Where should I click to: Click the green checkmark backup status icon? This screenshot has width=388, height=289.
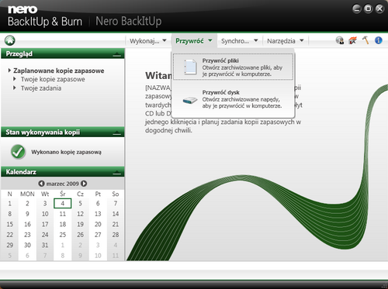click(18, 152)
